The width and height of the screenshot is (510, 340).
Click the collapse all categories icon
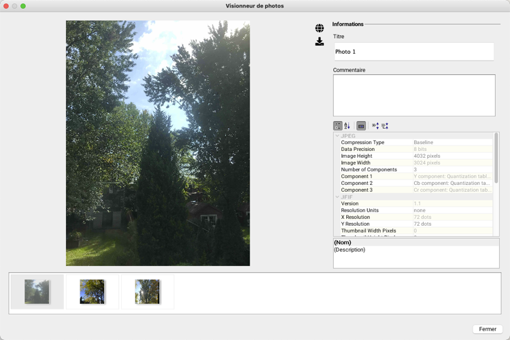click(385, 126)
